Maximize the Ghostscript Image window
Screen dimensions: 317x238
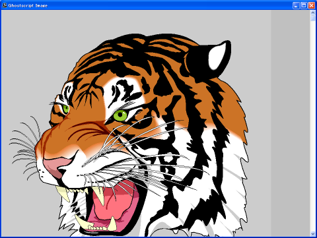point(304,5)
